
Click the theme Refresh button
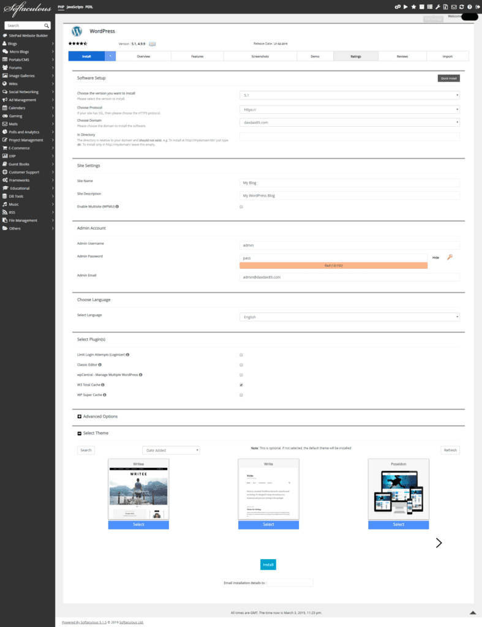(450, 450)
